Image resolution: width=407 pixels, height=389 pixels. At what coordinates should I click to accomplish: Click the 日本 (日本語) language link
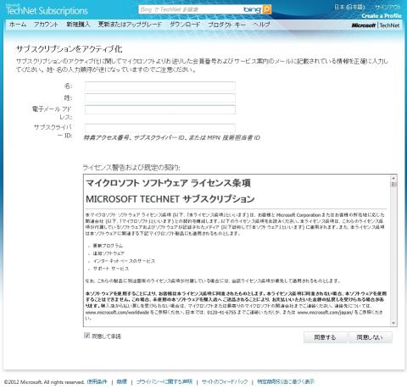coord(349,7)
